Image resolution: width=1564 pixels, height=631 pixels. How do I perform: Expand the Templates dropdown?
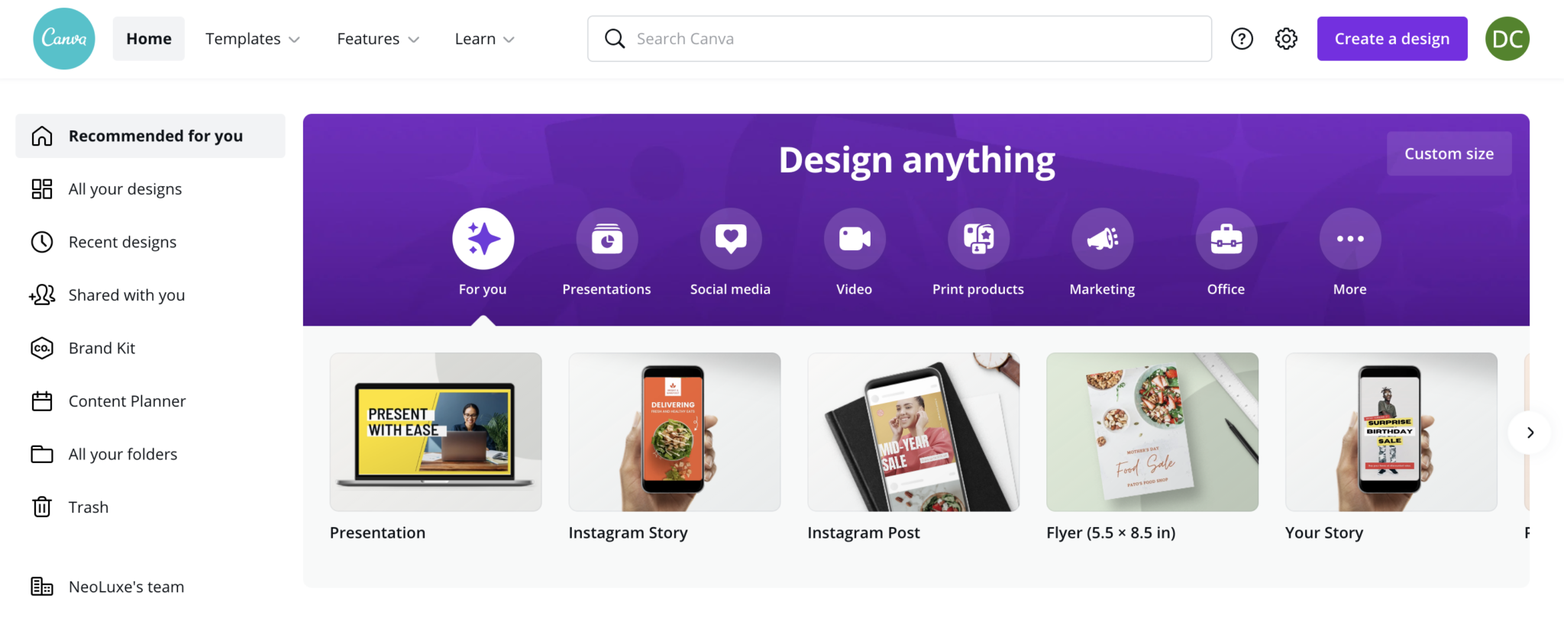click(252, 38)
